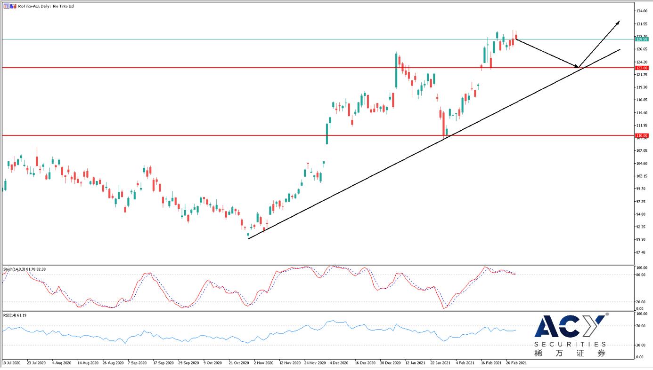The image size is (653, 370).
Task: Click the red 110.00 price tag
Action: (642, 135)
